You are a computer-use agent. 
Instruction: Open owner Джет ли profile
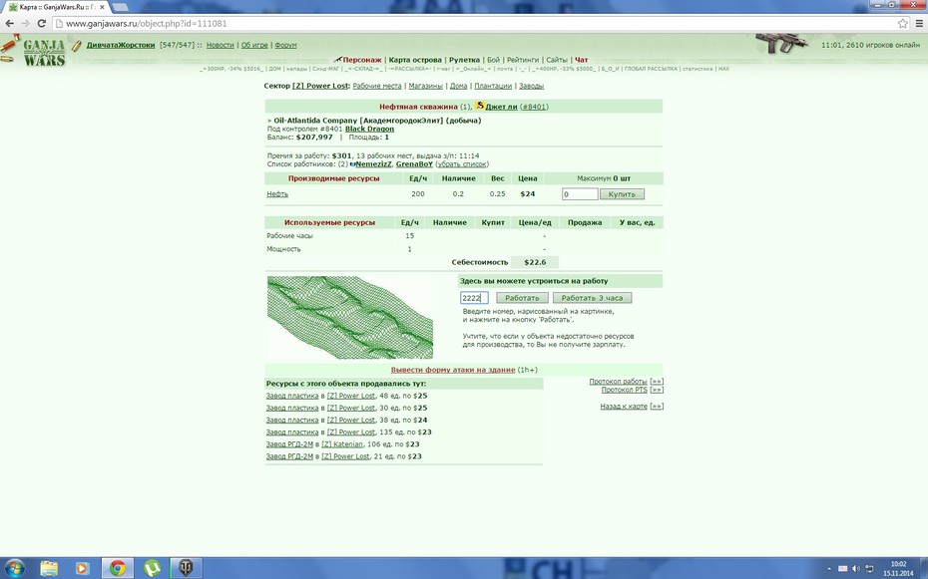pyautogui.click(x=501, y=107)
